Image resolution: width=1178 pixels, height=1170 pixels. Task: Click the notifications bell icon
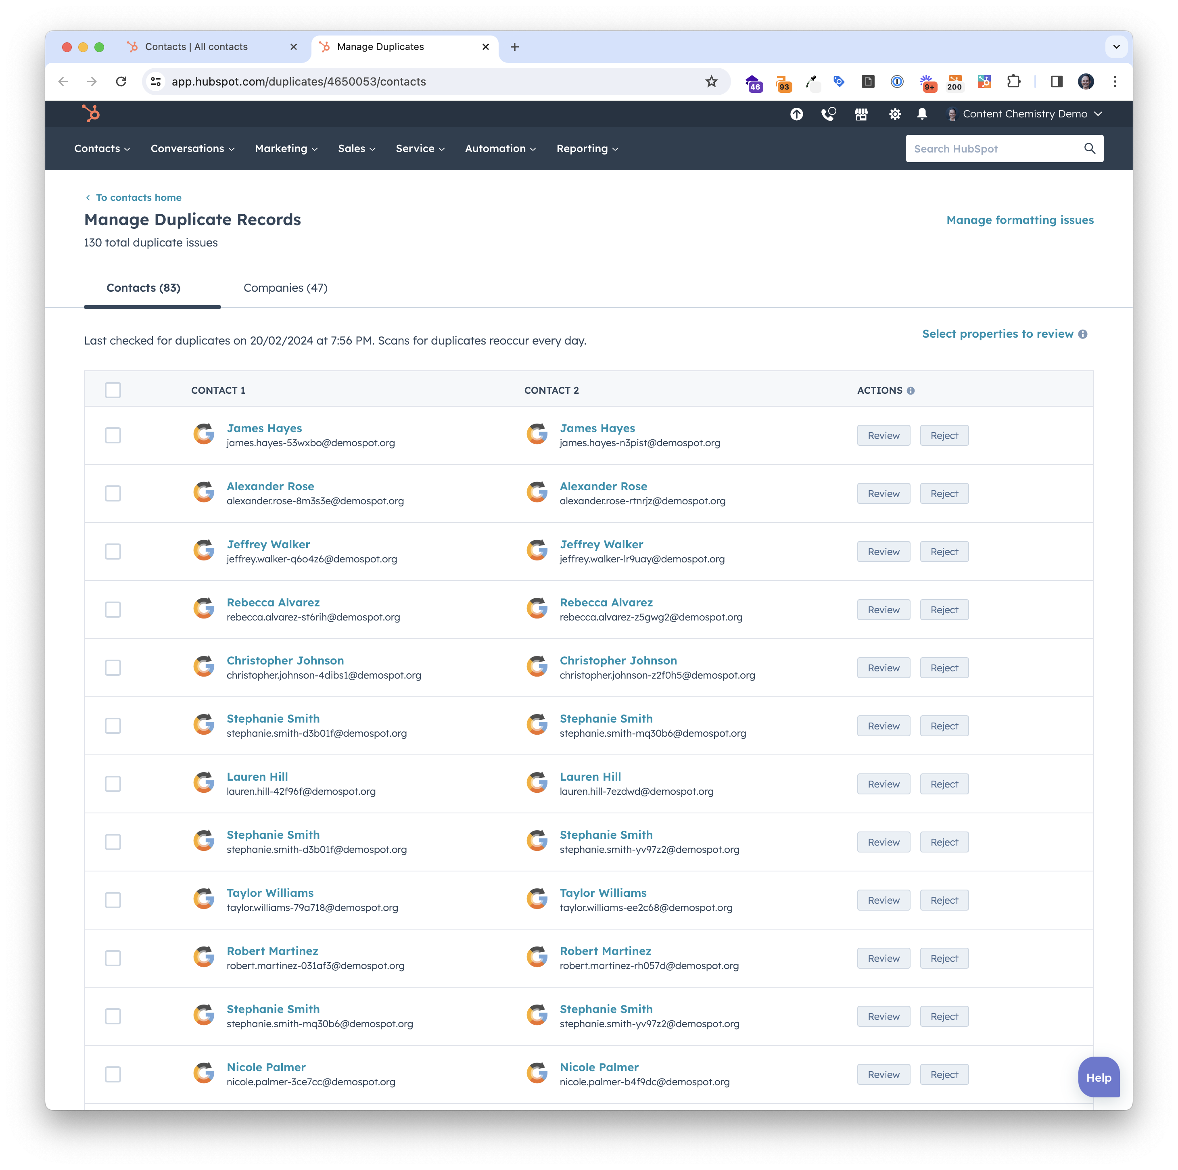click(x=923, y=115)
